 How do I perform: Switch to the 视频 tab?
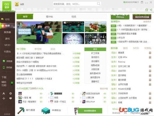click(74, 17)
